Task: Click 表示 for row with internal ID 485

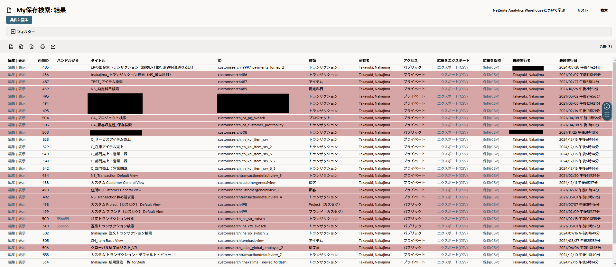Action: pyautogui.click(x=22, y=67)
